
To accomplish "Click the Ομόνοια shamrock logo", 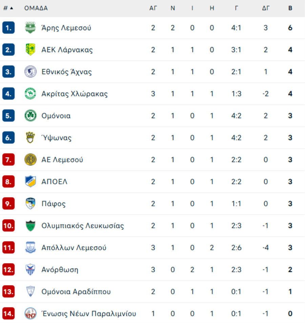I will point(30,115).
